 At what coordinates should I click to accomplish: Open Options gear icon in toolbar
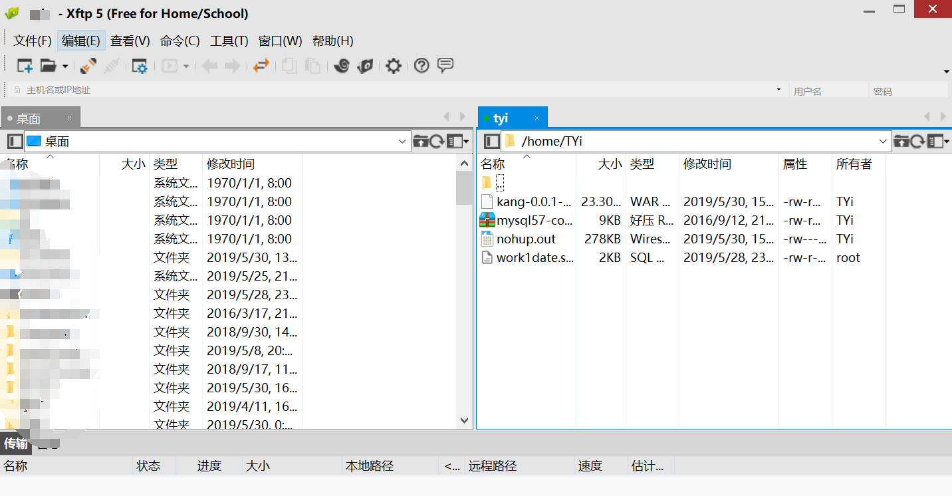pos(394,66)
